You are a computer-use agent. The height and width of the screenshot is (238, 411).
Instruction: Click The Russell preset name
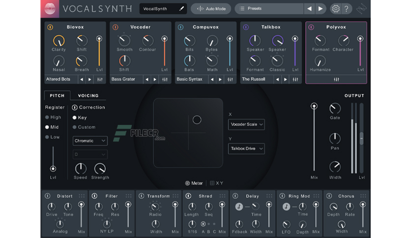(x=254, y=79)
